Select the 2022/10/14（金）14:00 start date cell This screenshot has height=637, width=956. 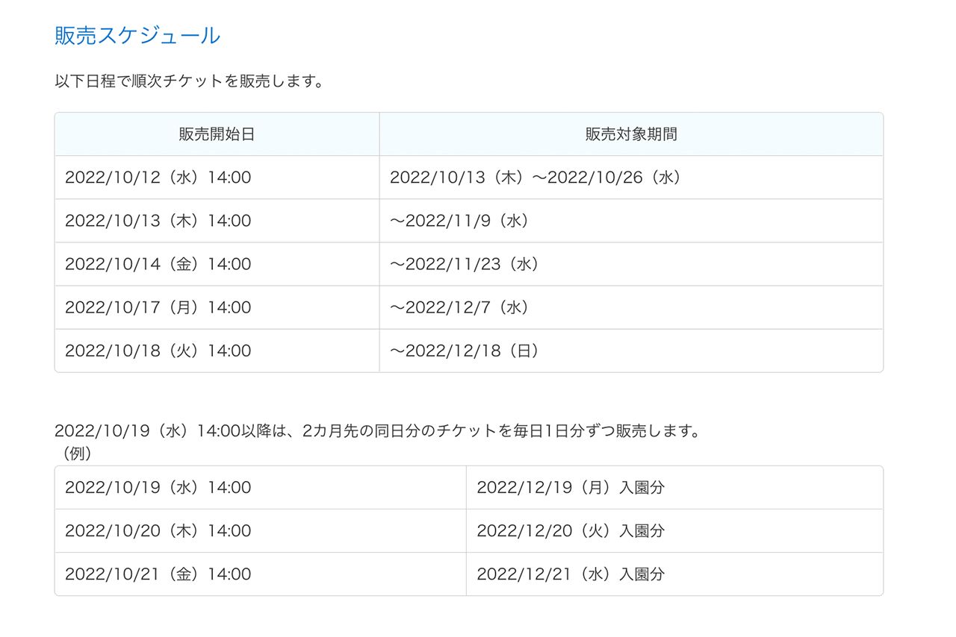[158, 264]
